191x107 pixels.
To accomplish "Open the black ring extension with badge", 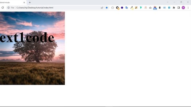I will coord(117,8).
